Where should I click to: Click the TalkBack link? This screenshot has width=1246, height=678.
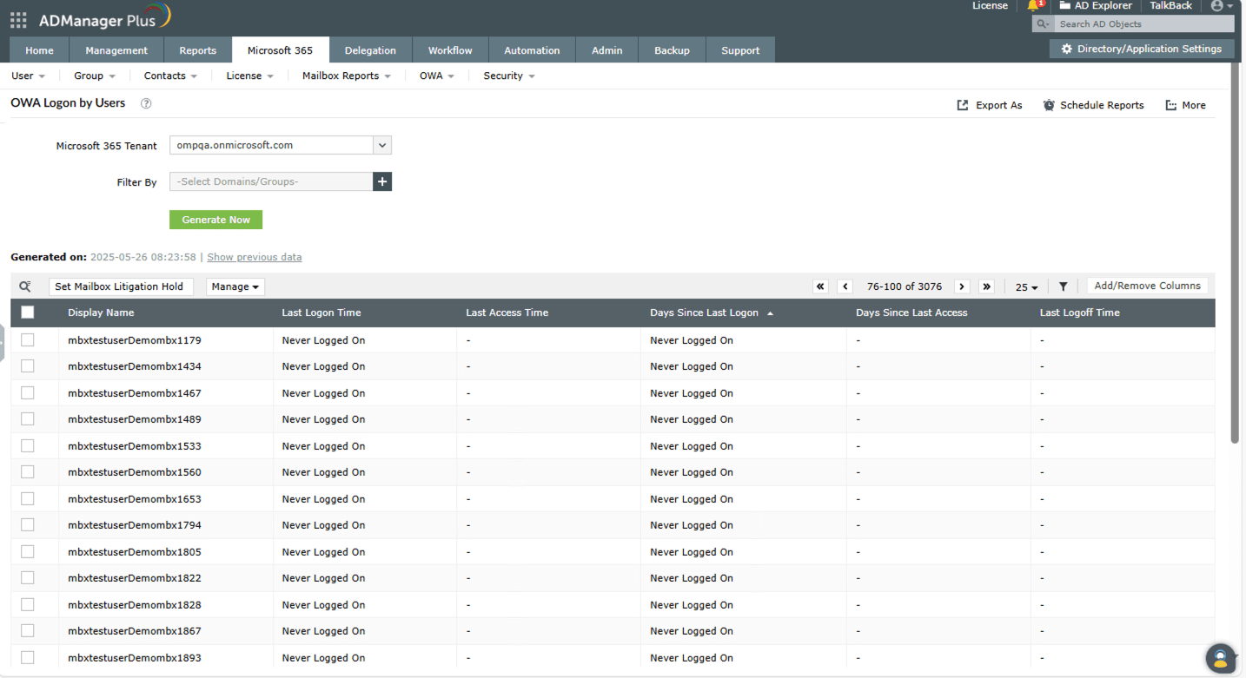[x=1171, y=6]
